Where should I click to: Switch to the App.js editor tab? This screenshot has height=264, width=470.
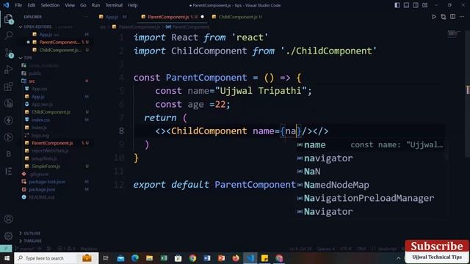[112, 17]
